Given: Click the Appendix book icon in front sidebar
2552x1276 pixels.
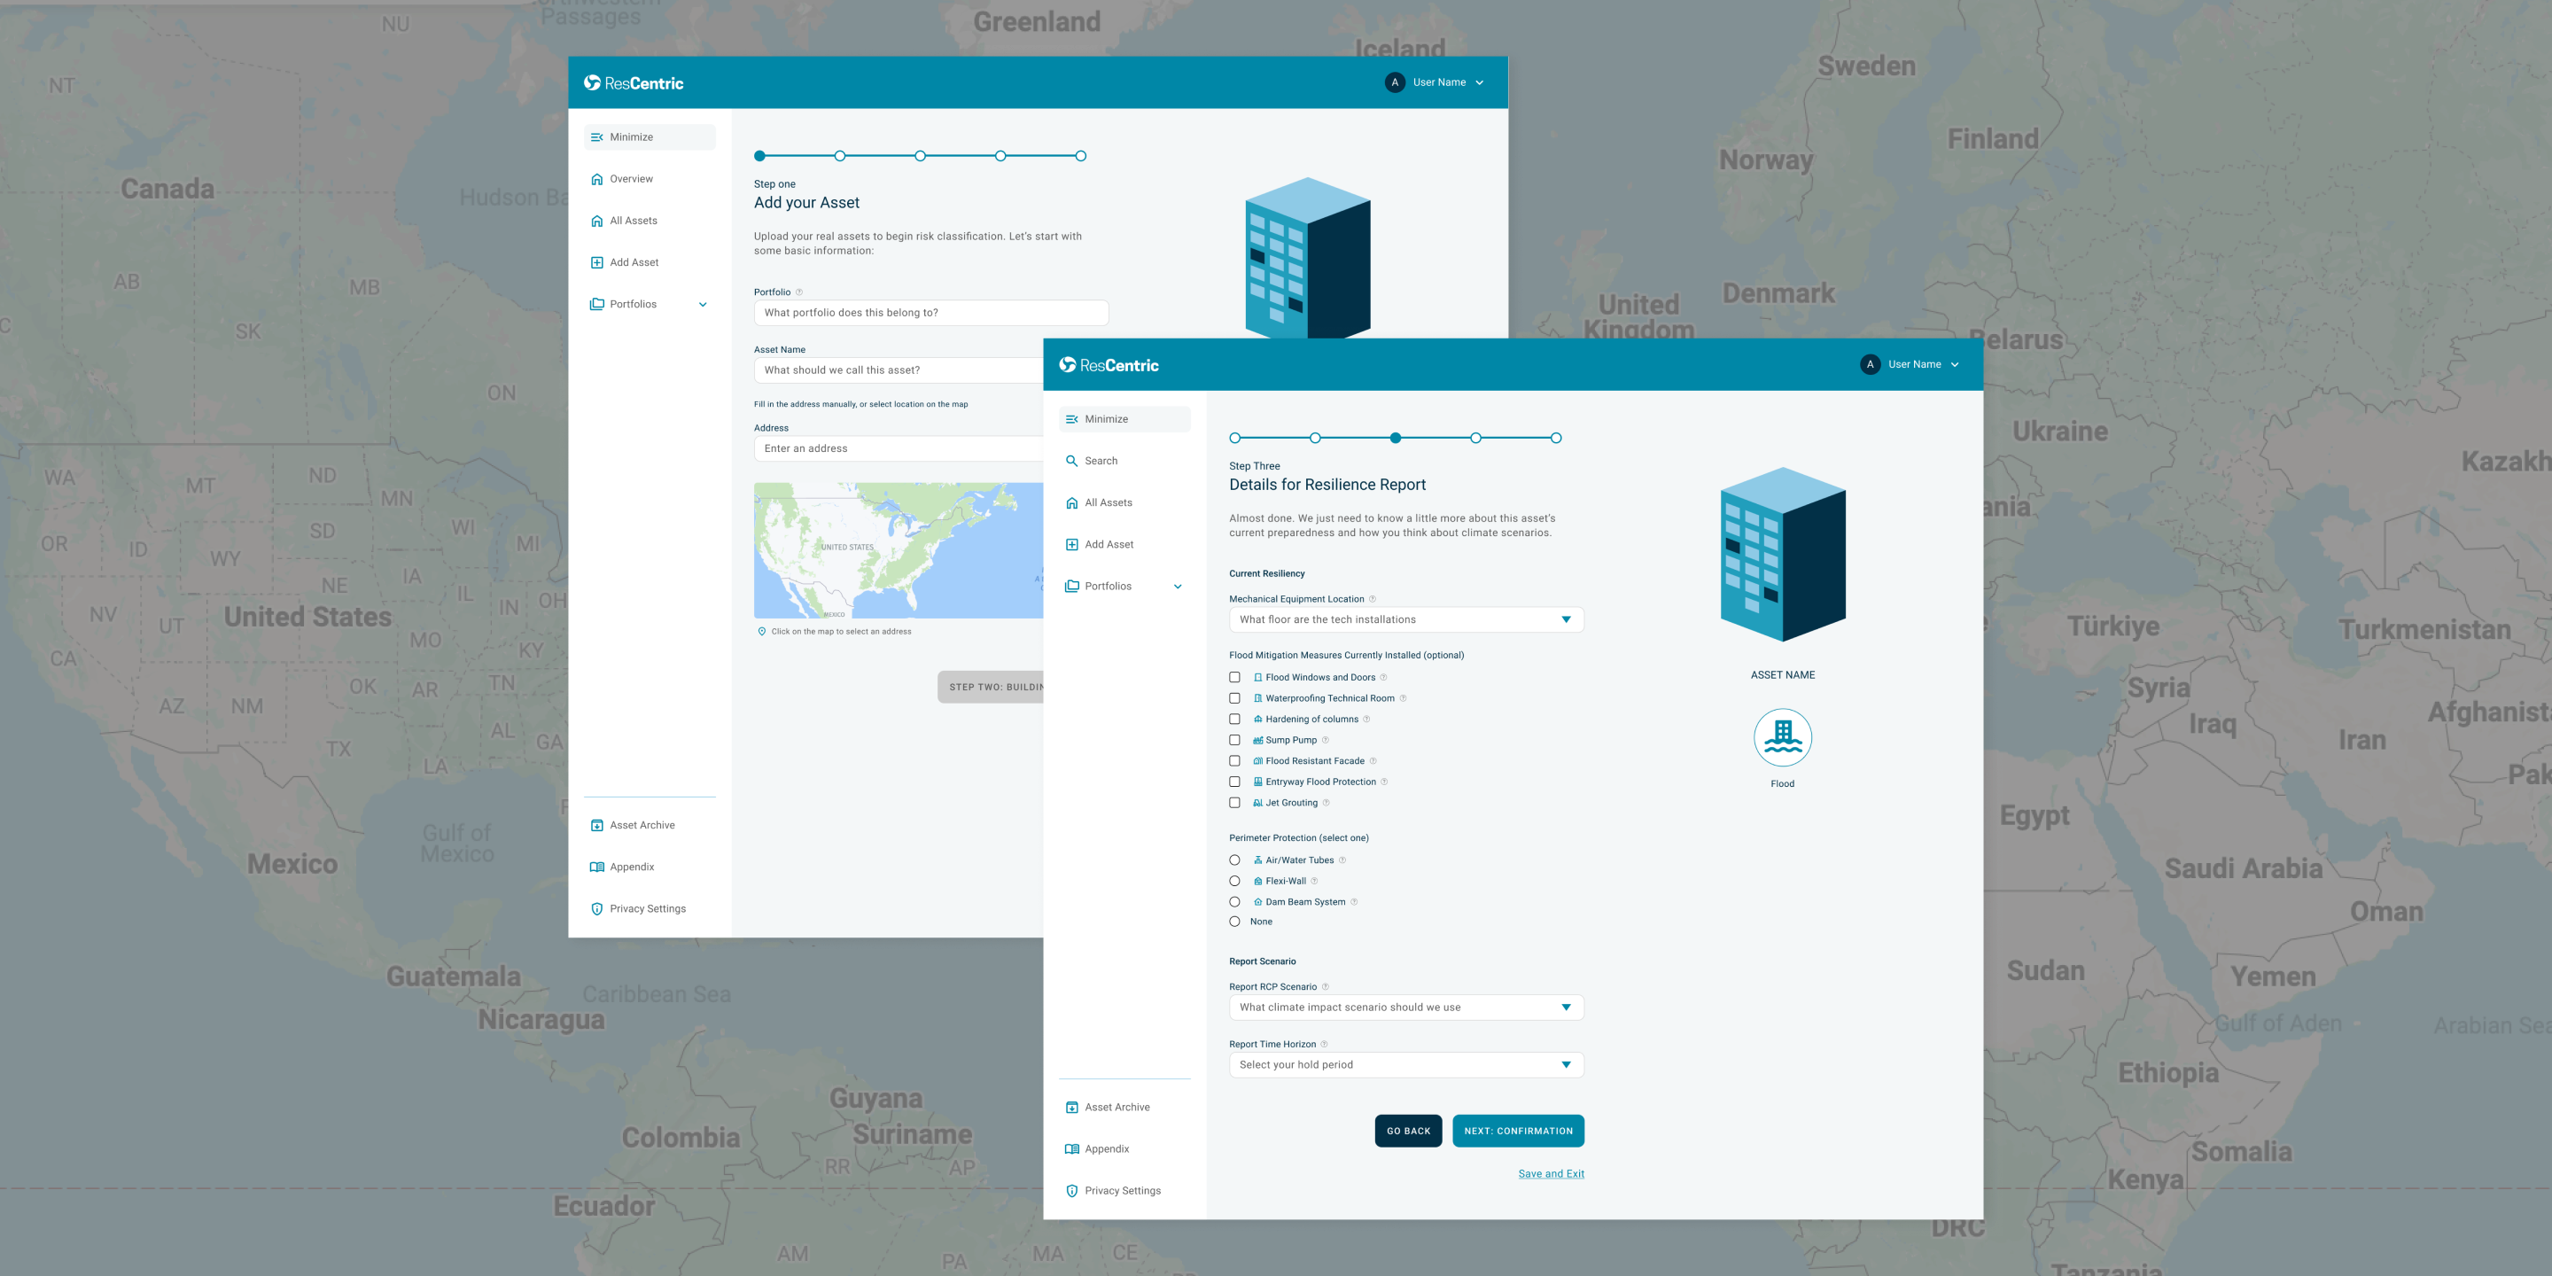Looking at the screenshot, I should (1072, 1149).
